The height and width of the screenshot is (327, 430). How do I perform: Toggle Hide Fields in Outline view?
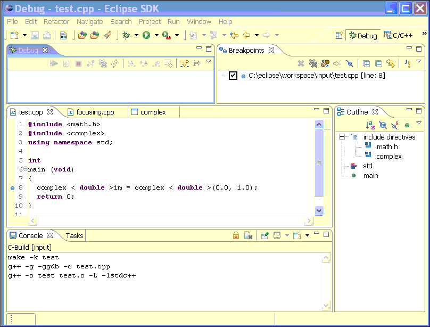tap(383, 125)
